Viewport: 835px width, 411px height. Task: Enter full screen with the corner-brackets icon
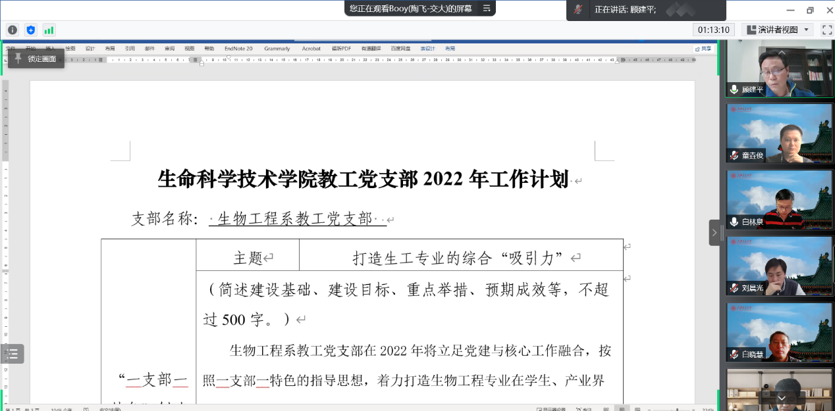click(827, 30)
